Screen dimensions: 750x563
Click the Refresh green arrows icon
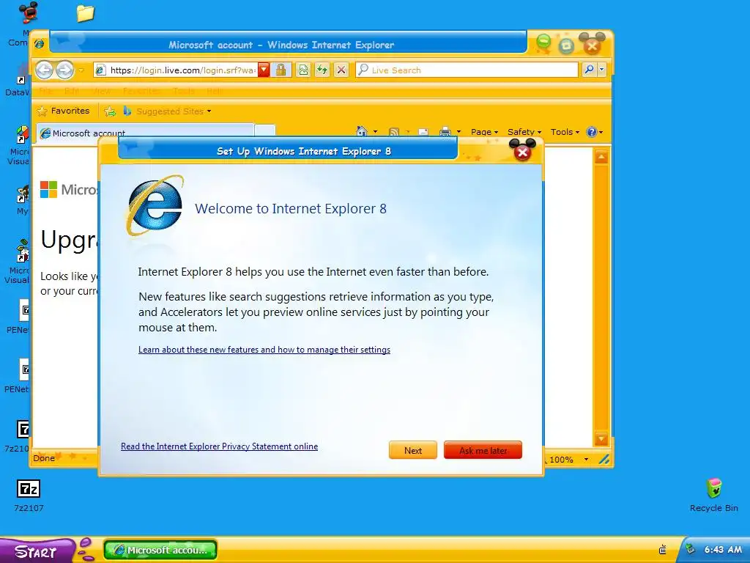click(x=322, y=70)
